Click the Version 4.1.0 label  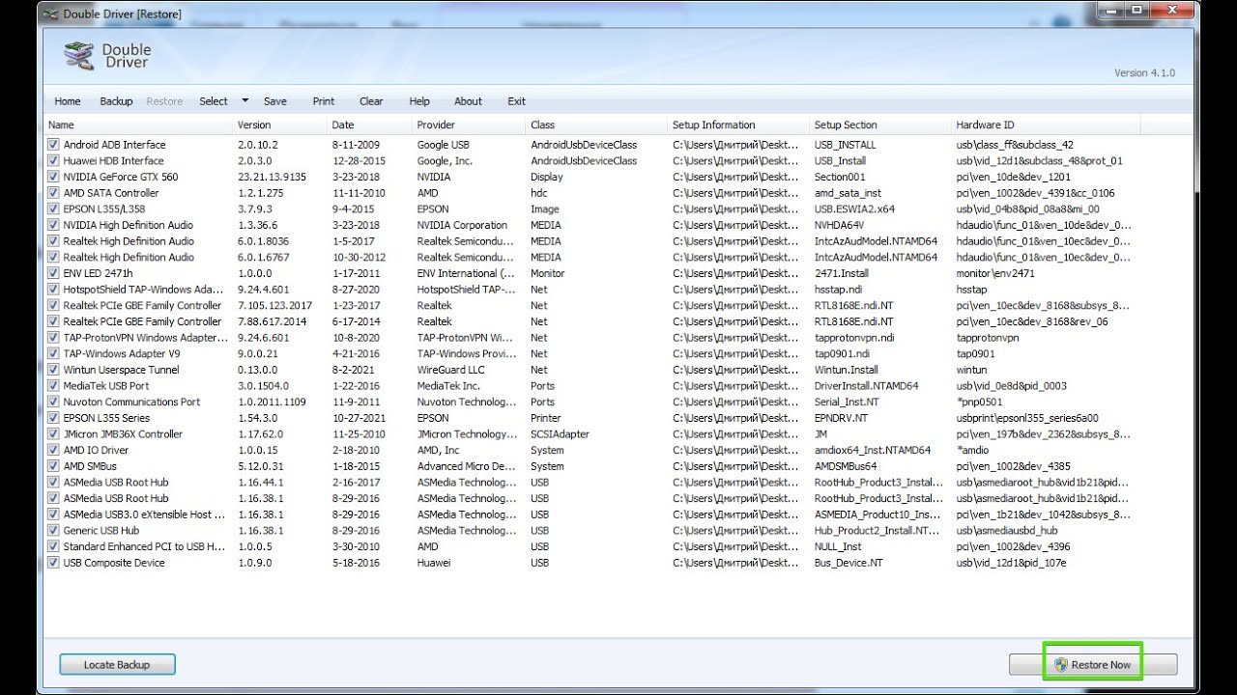1144,73
